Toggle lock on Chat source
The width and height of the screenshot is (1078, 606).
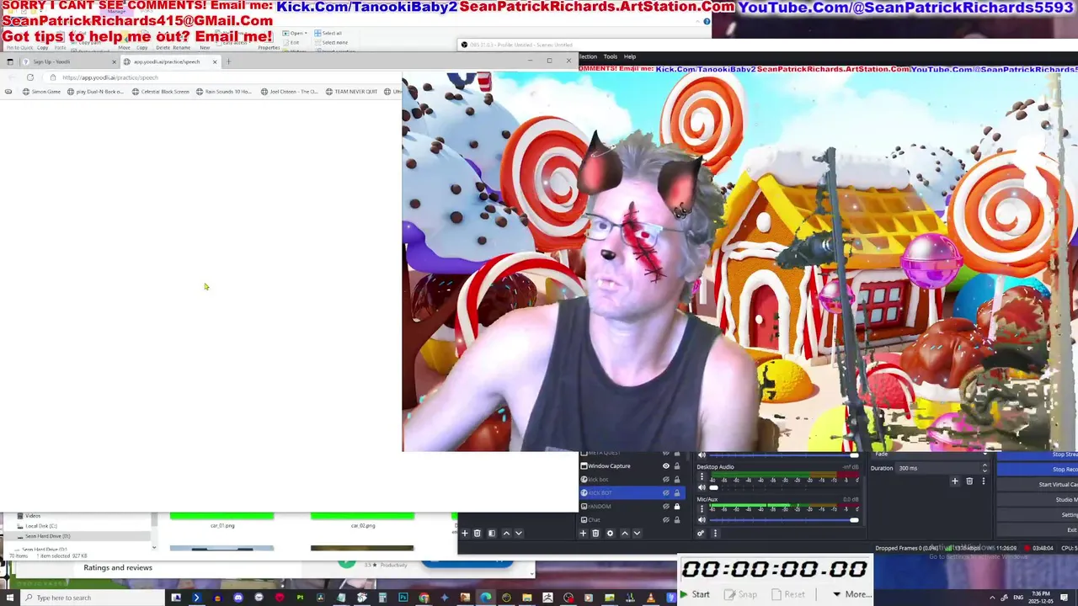[x=676, y=520]
